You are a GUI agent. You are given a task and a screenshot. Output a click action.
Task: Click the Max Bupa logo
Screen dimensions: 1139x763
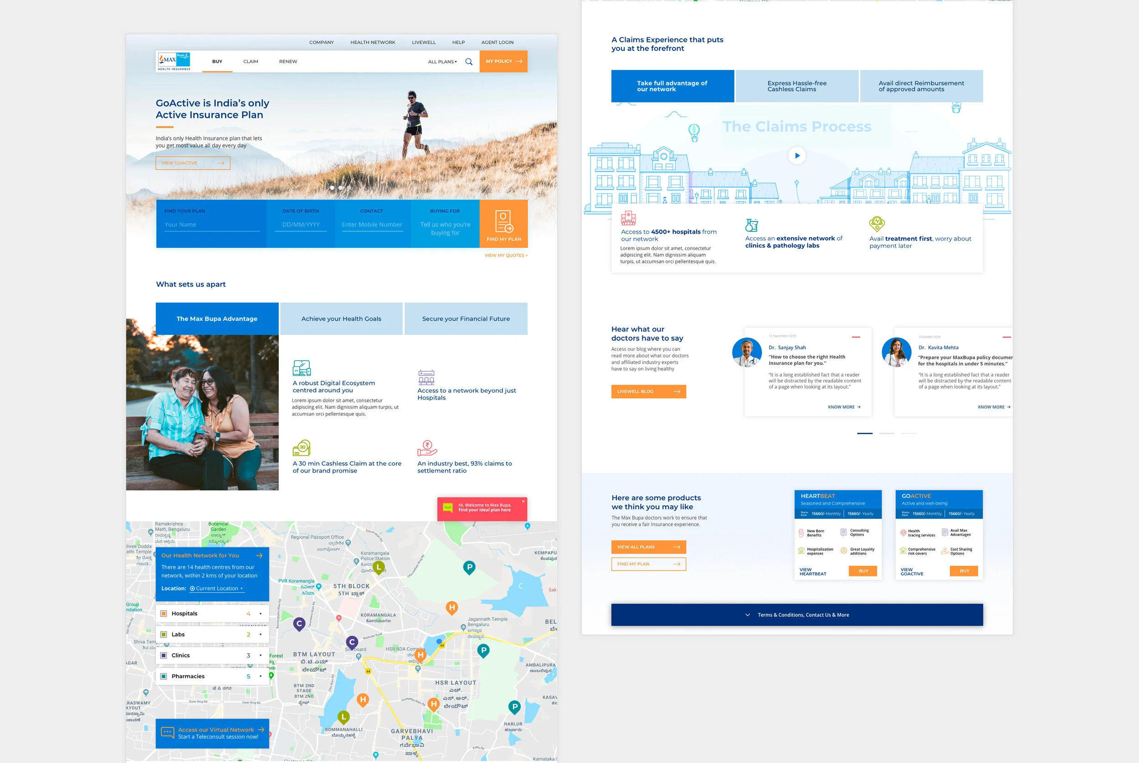pos(174,61)
